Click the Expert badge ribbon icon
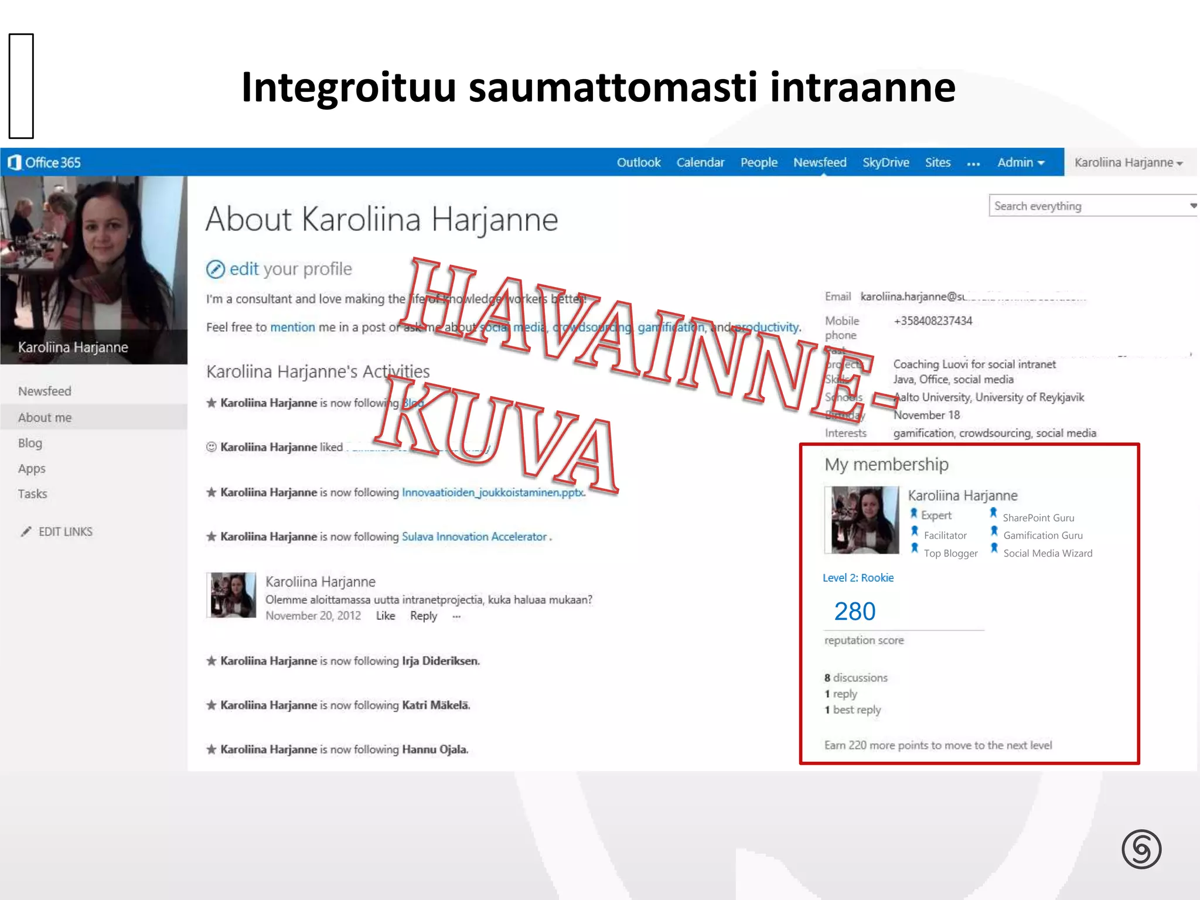The width and height of the screenshot is (1200, 900). 913,514
